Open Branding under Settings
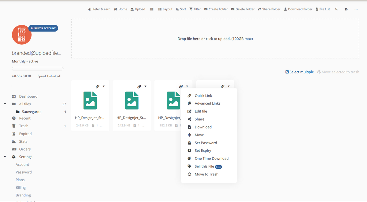 point(23,195)
